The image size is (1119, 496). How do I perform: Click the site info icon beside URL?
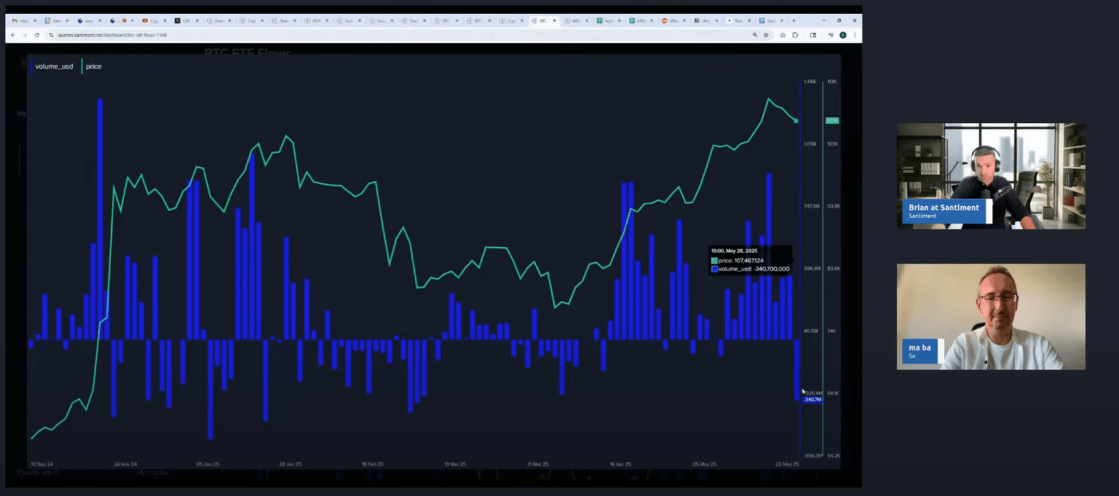[x=51, y=35]
